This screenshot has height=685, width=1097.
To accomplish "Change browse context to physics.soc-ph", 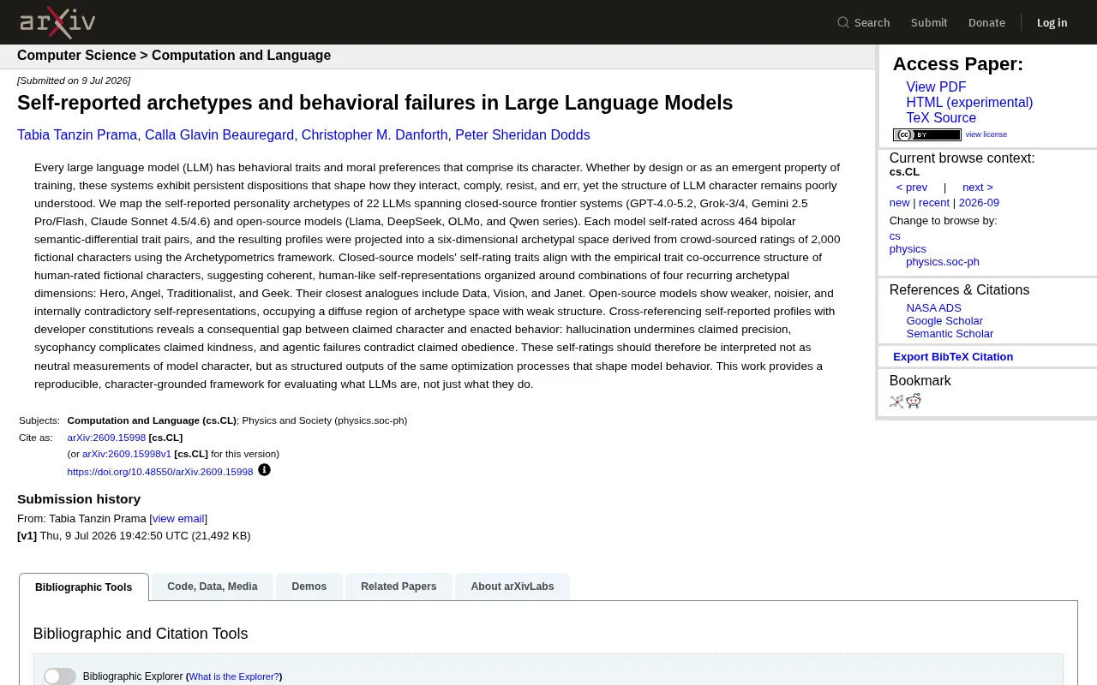I will click(x=943, y=262).
